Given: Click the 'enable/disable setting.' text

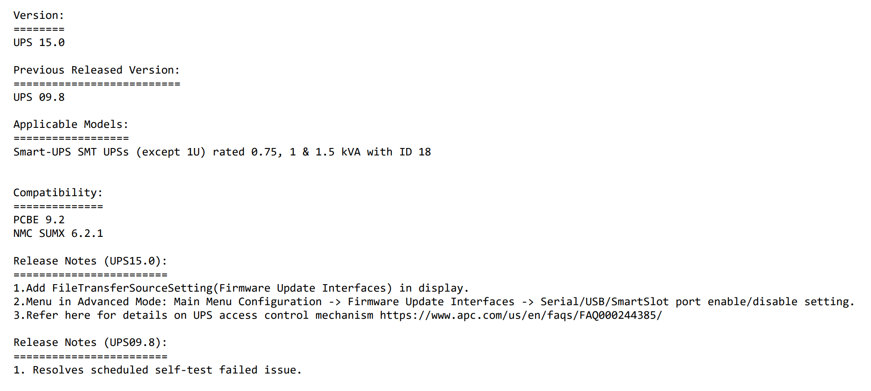Looking at the screenshot, I should point(781,302).
